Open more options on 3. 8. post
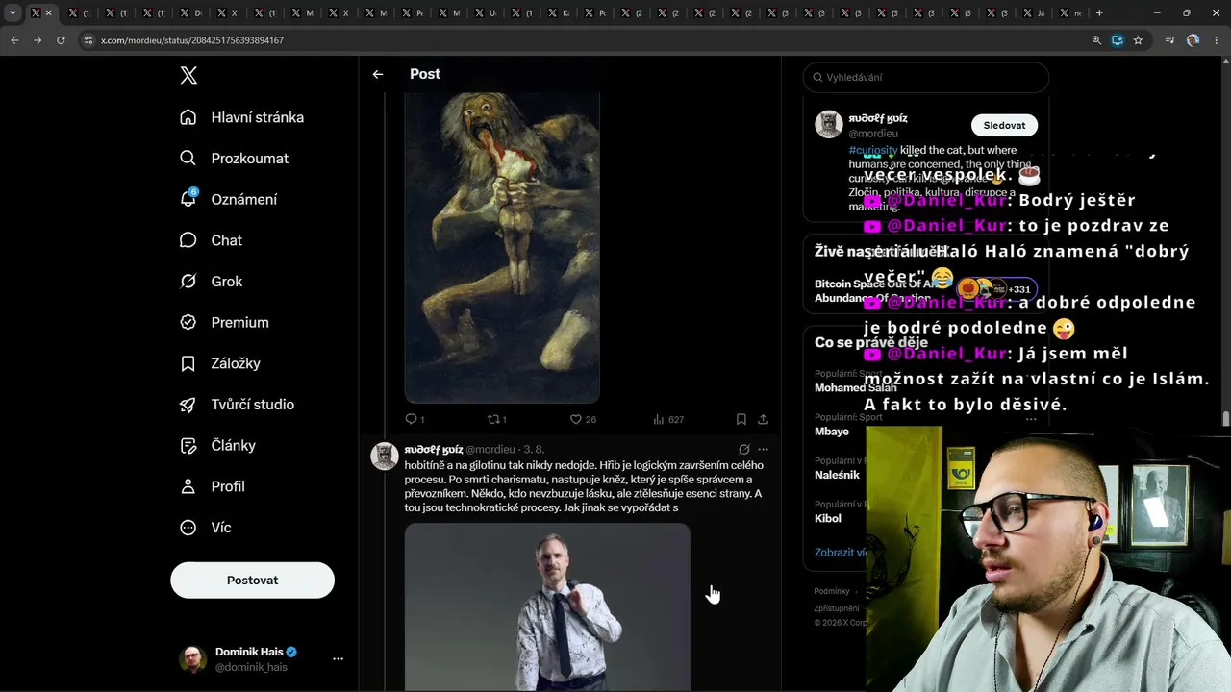This screenshot has height=692, width=1231. pyautogui.click(x=764, y=449)
